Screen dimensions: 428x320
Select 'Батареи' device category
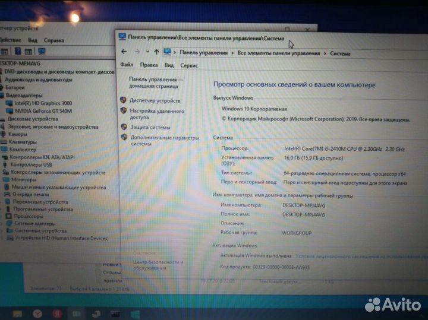[x=15, y=87]
